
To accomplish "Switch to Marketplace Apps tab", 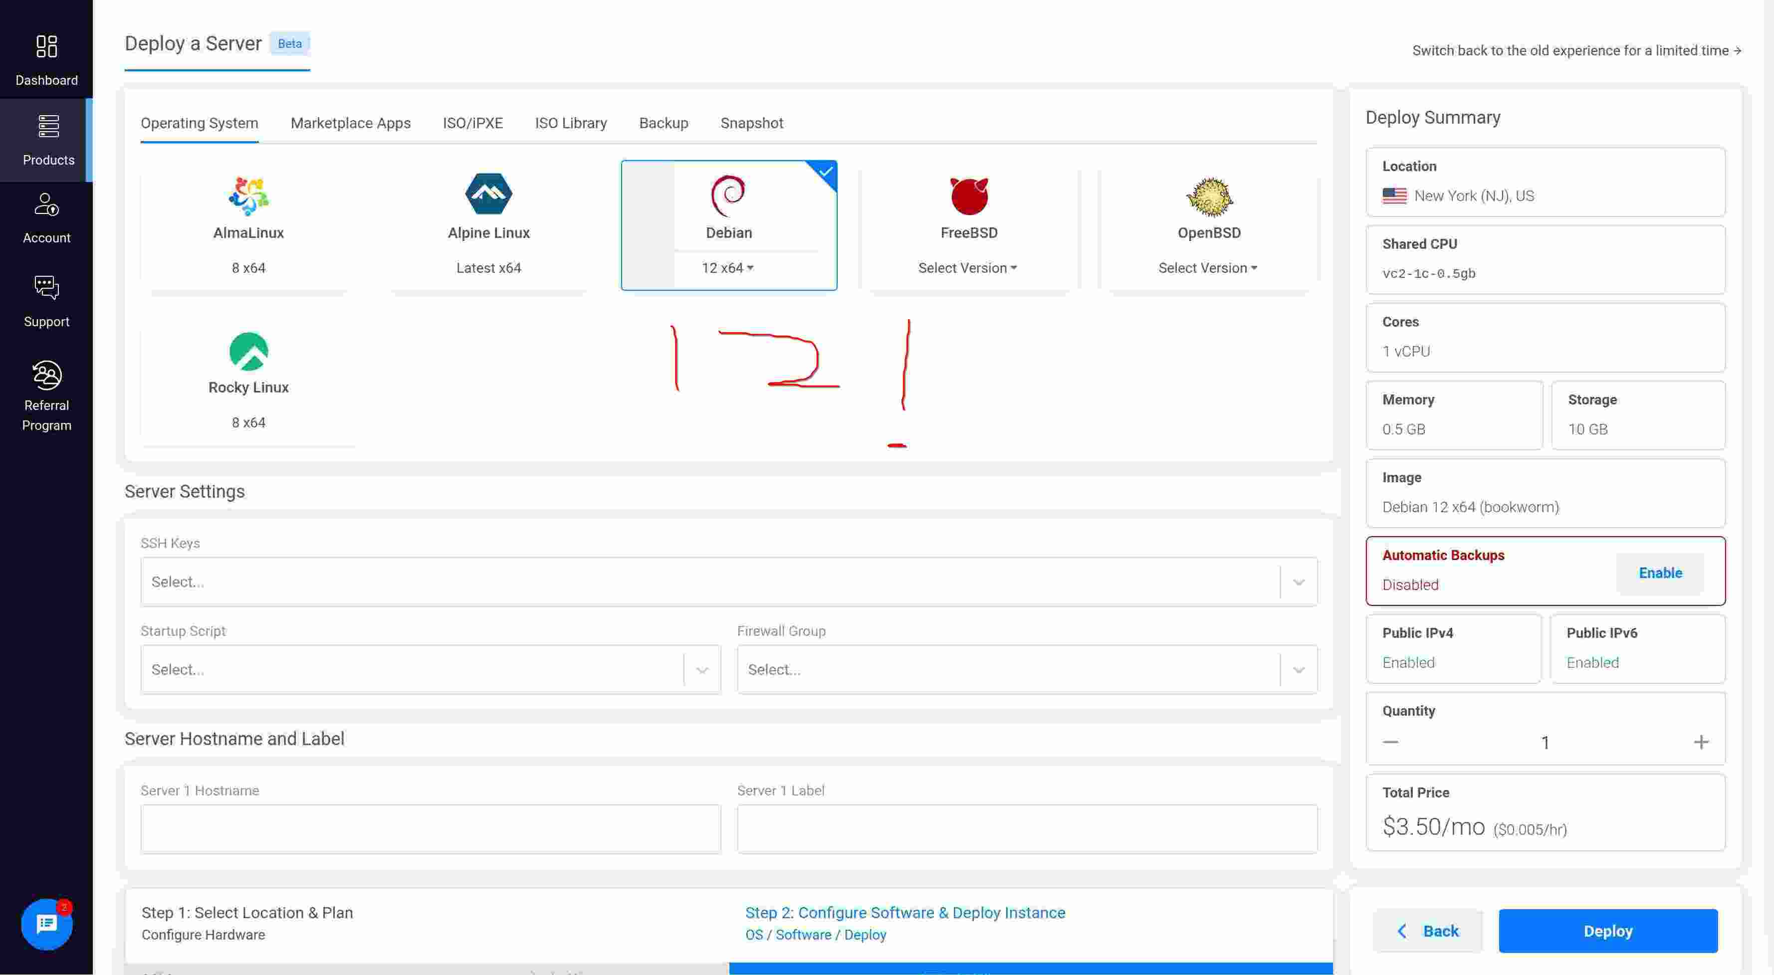I will pos(351,123).
